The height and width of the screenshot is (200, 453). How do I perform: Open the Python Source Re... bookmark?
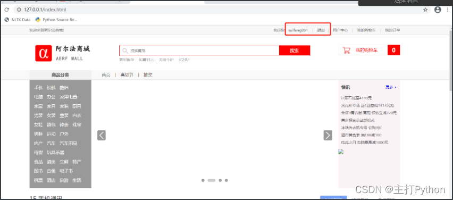pyautogui.click(x=56, y=20)
